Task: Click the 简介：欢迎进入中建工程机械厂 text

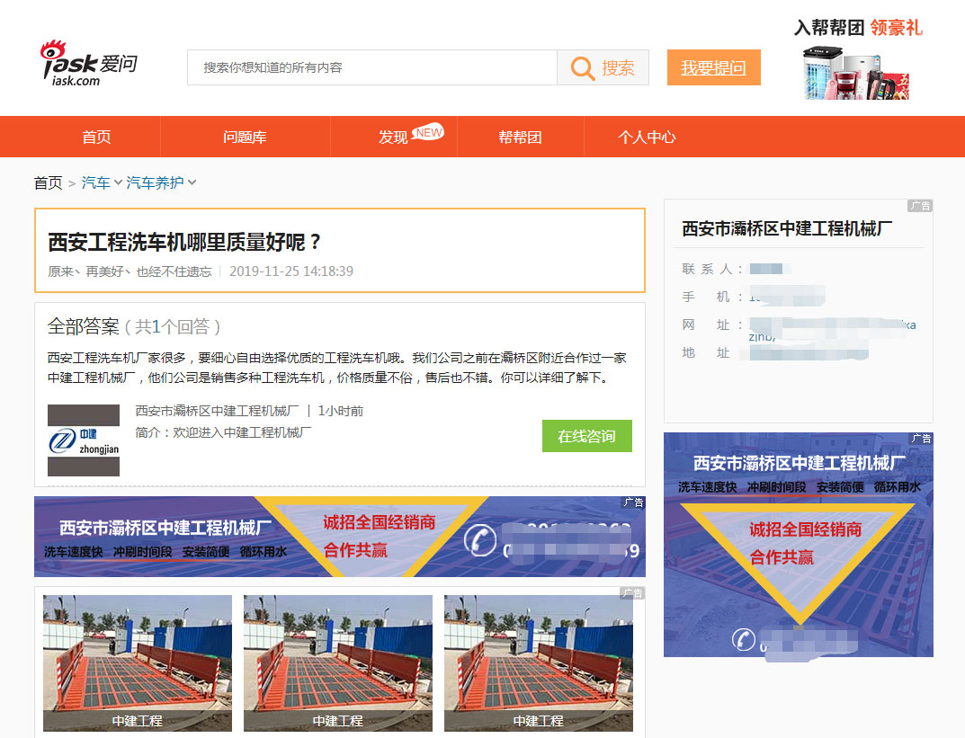Action: 223,433
